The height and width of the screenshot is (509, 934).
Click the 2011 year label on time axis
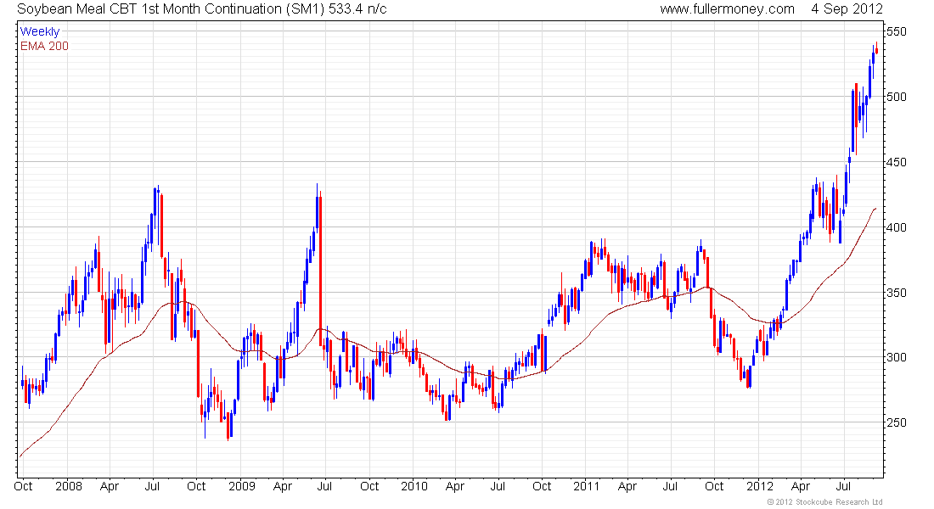click(587, 486)
